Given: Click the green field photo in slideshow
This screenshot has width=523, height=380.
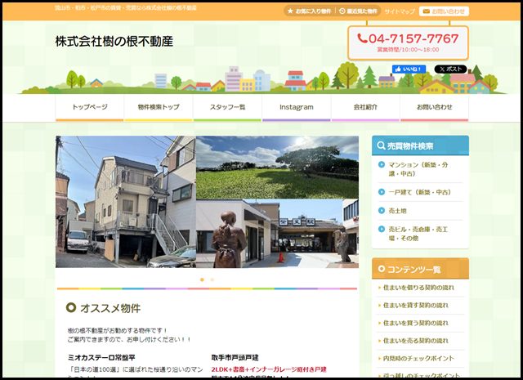Looking at the screenshot, I should click(277, 168).
